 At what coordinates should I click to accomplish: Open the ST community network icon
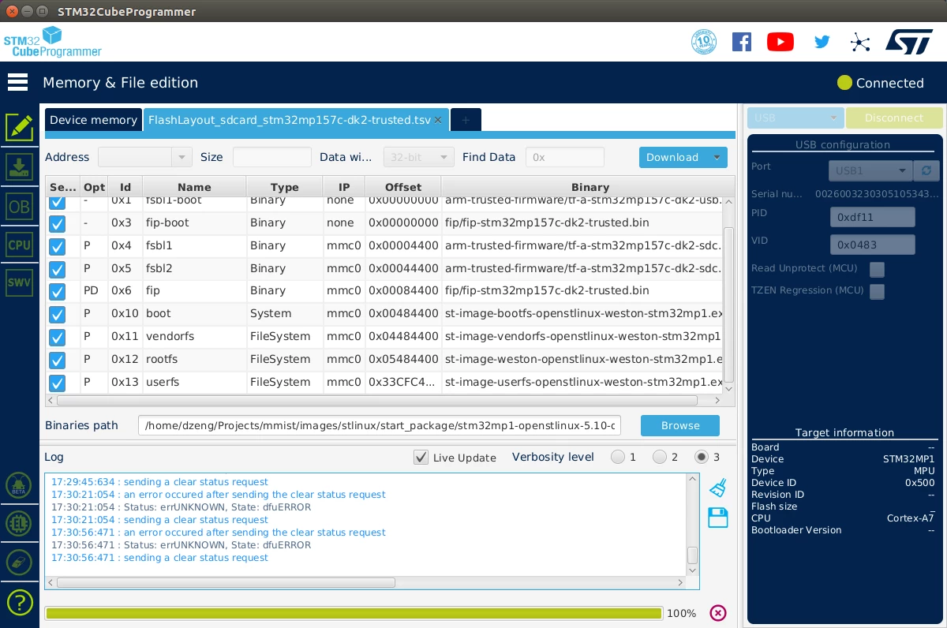click(x=860, y=42)
